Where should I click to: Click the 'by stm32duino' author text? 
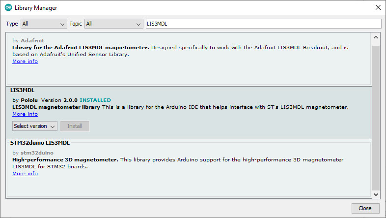(x=33, y=153)
